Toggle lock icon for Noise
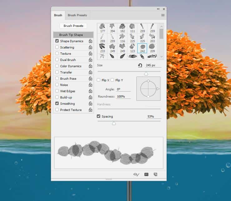The image size is (231, 201). click(91, 85)
